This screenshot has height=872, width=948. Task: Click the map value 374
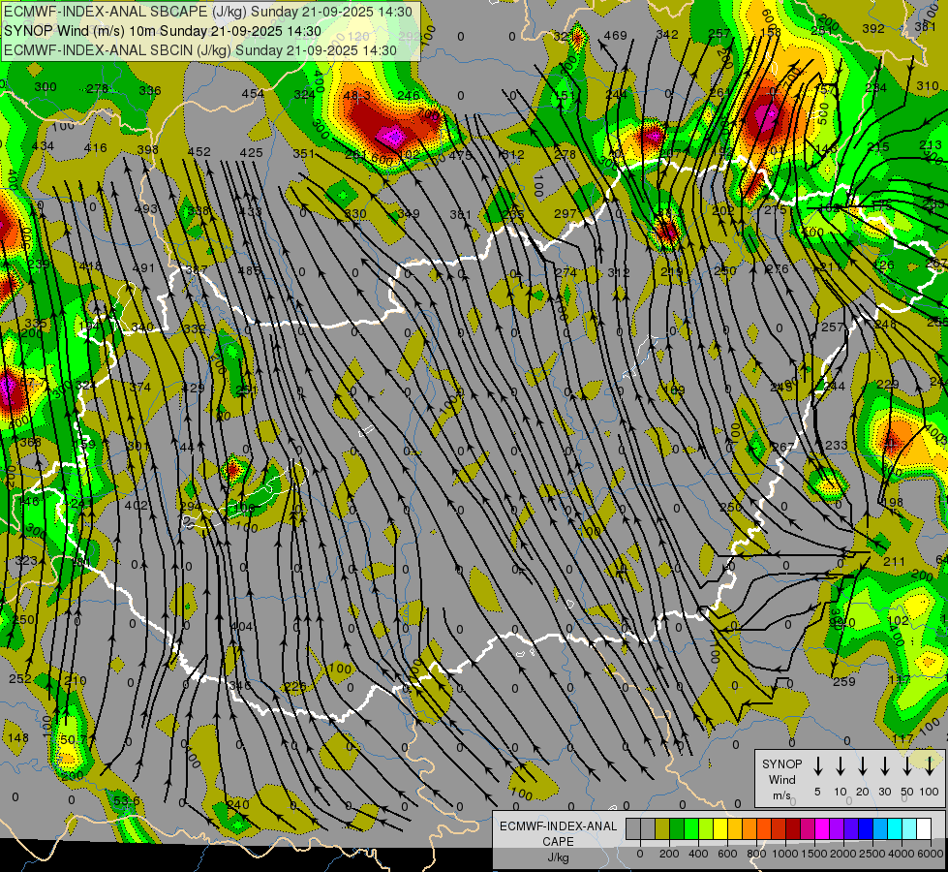(x=140, y=388)
